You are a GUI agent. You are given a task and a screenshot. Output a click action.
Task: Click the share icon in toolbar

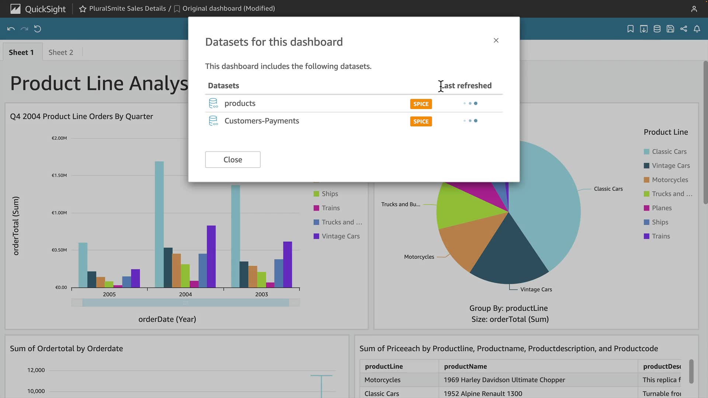(x=684, y=29)
